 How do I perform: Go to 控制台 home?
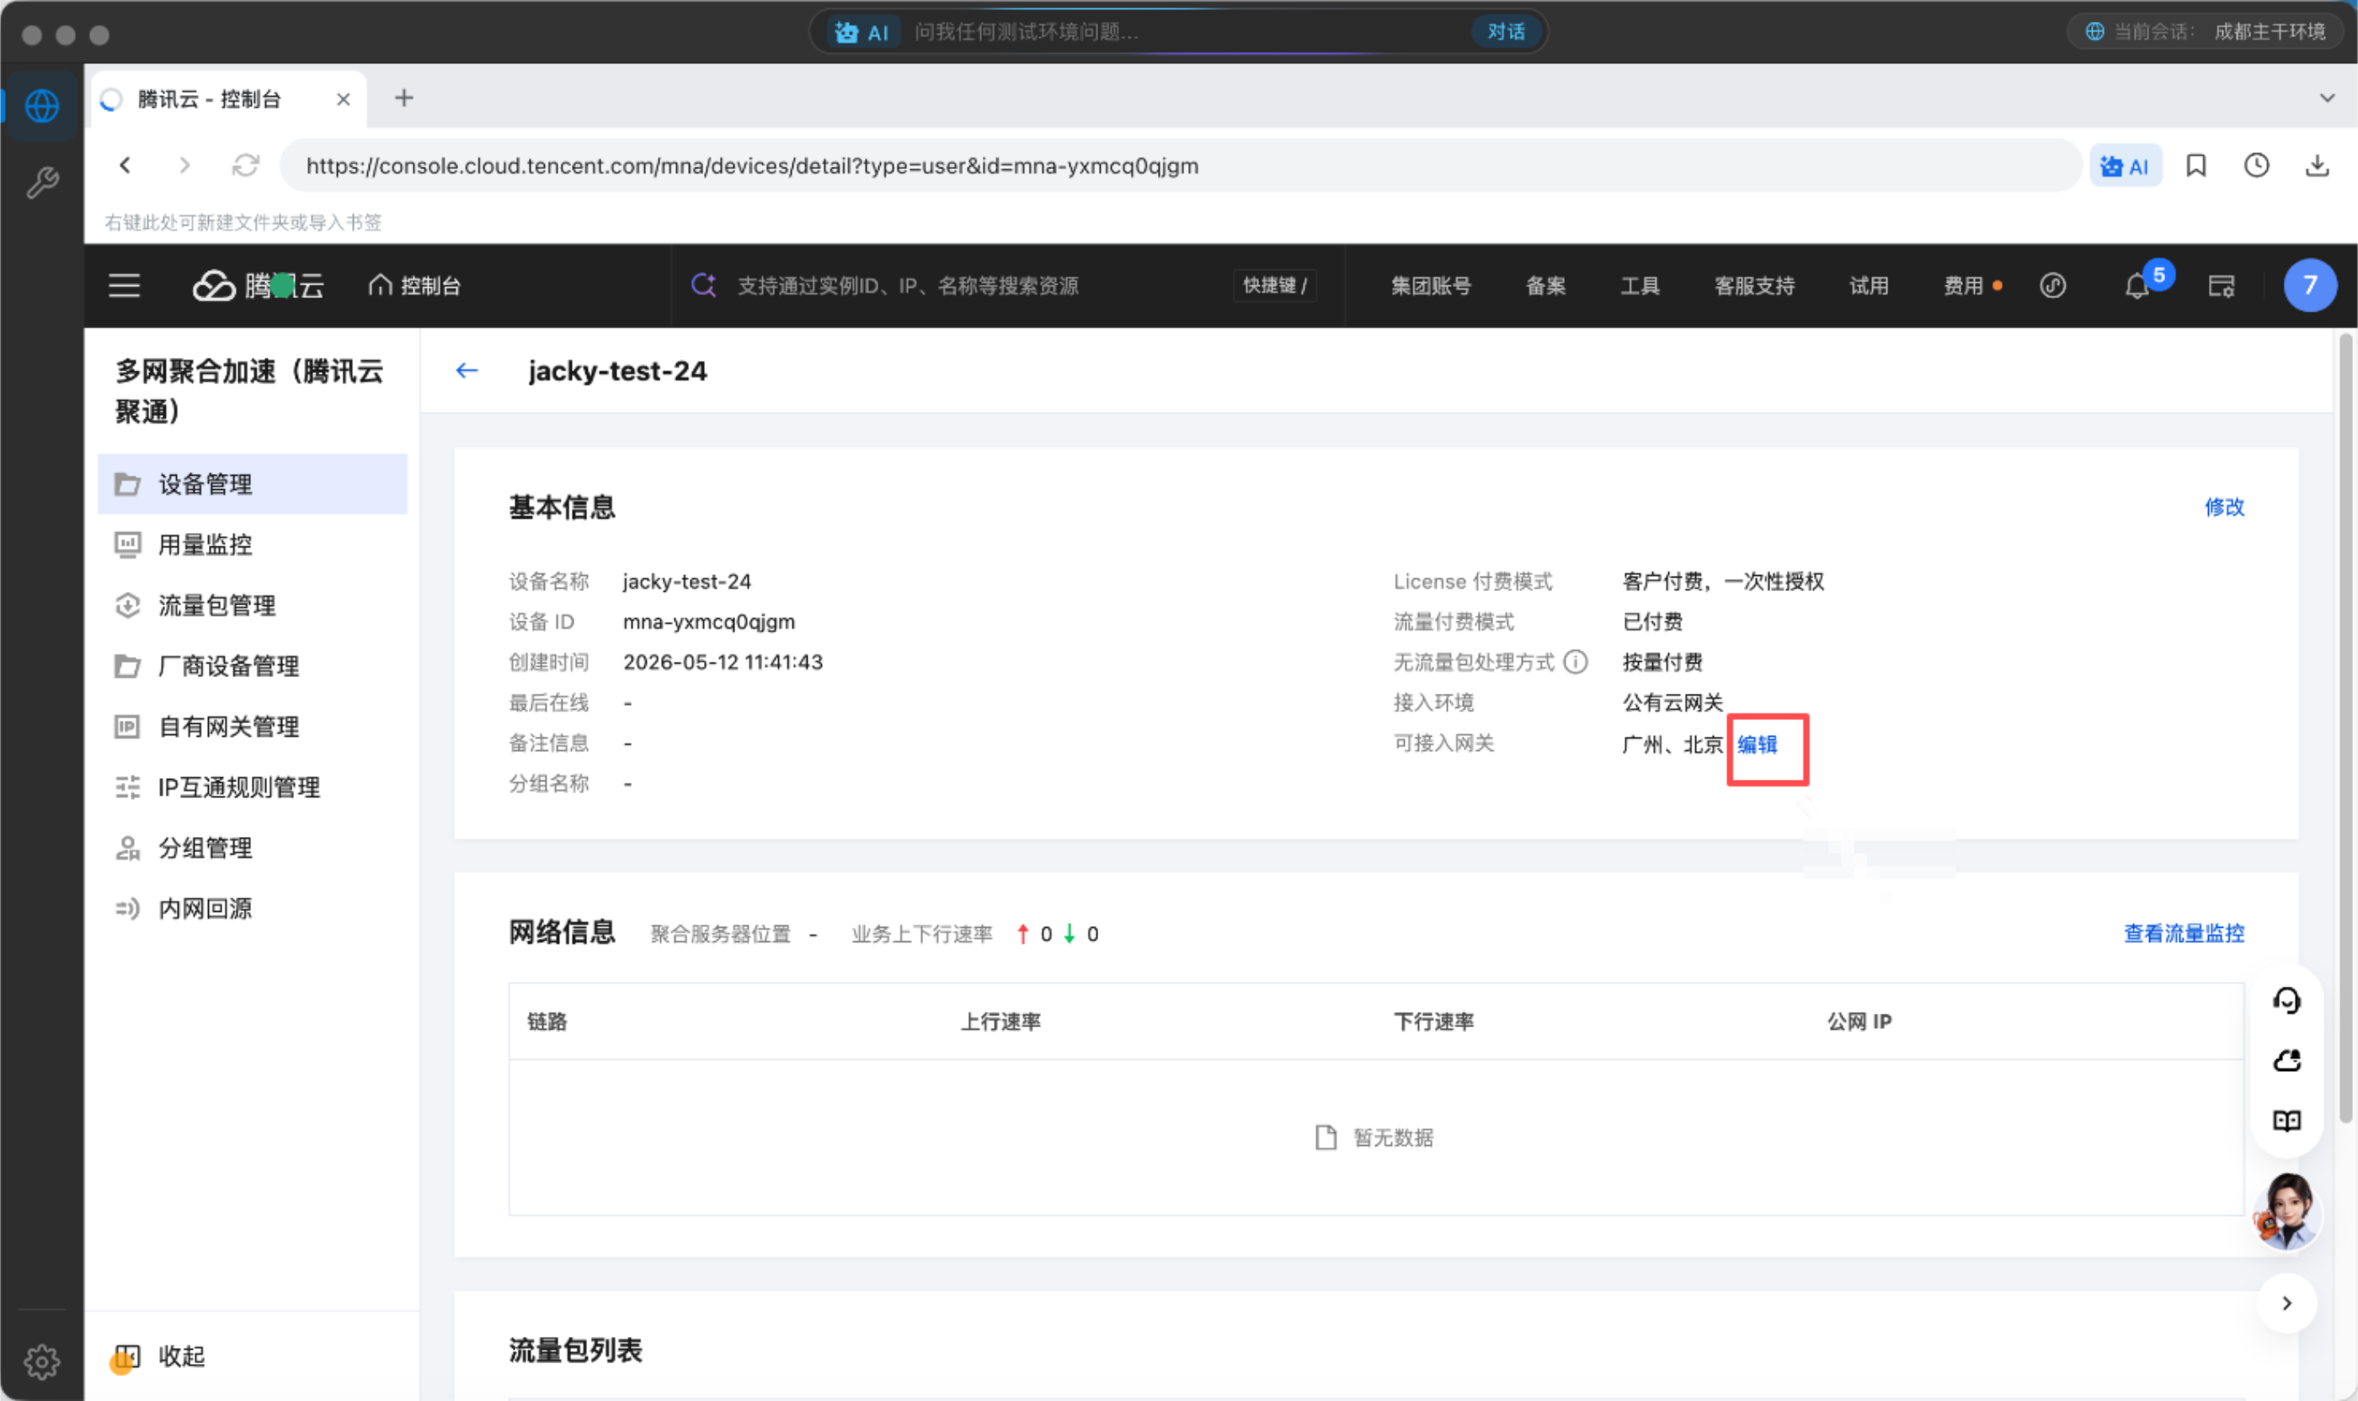click(x=414, y=285)
